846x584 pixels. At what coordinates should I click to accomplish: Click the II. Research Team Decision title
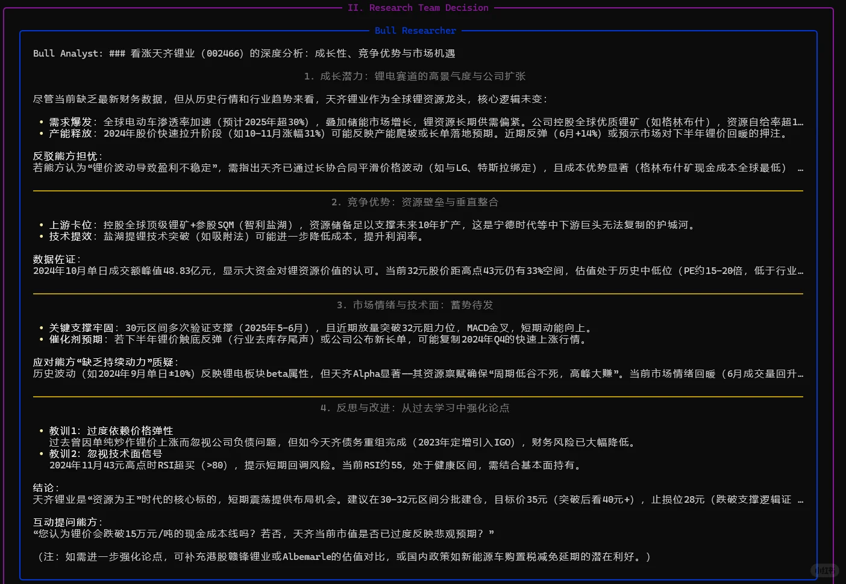tap(418, 7)
